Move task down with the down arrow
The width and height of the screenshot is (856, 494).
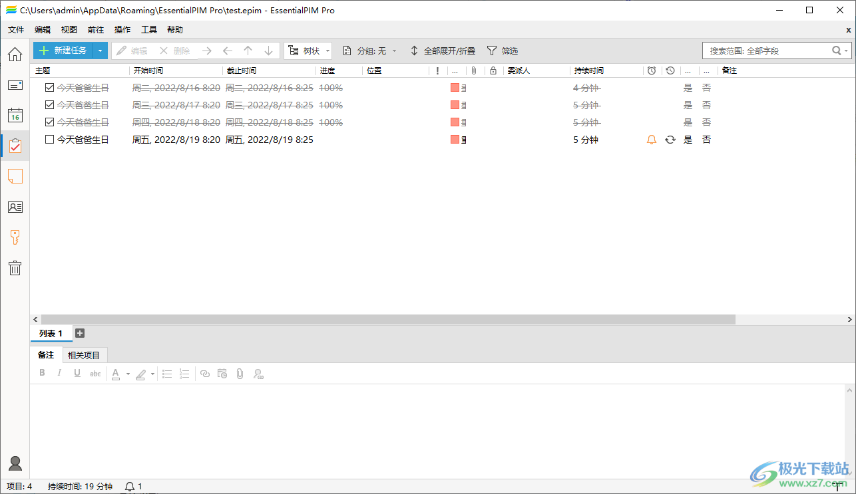(269, 51)
